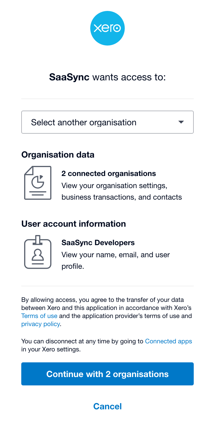Viewport: 215px width, 424px height.
Task: Click the SaaSync wants access heading
Action: click(x=107, y=77)
